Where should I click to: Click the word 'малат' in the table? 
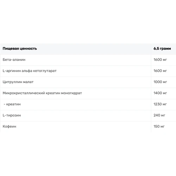[x=28, y=82]
